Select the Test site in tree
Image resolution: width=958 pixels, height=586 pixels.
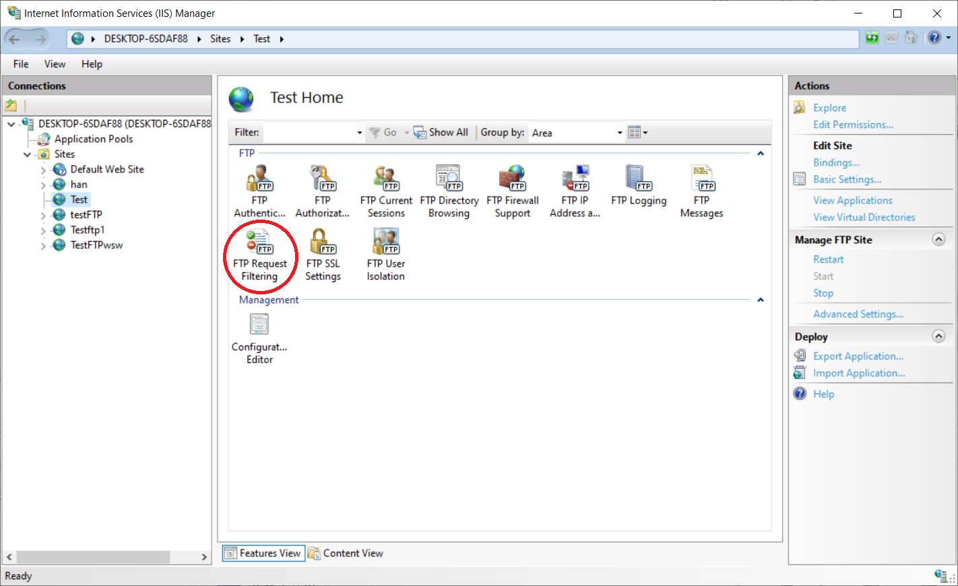pos(79,199)
